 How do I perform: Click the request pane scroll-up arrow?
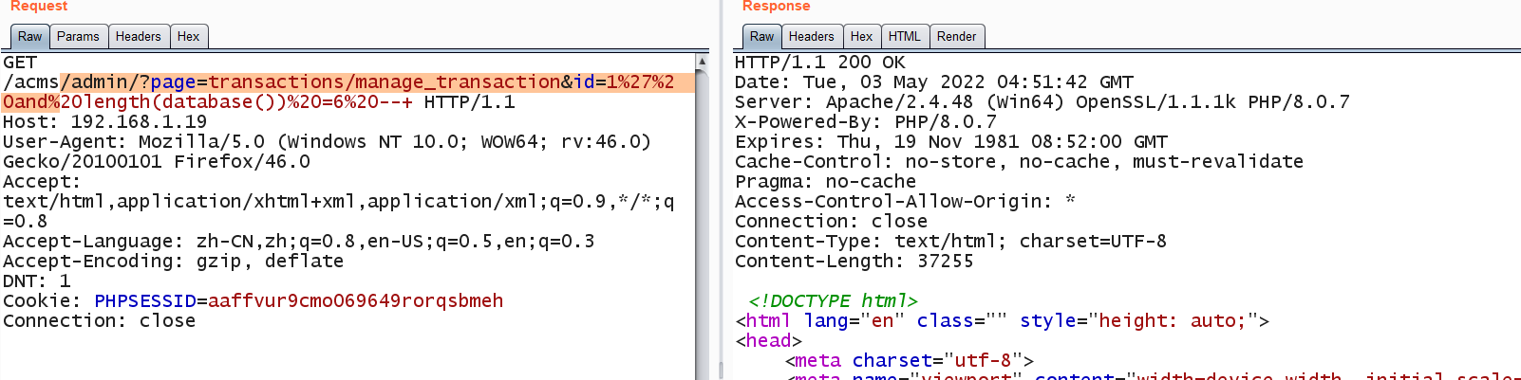pos(702,62)
